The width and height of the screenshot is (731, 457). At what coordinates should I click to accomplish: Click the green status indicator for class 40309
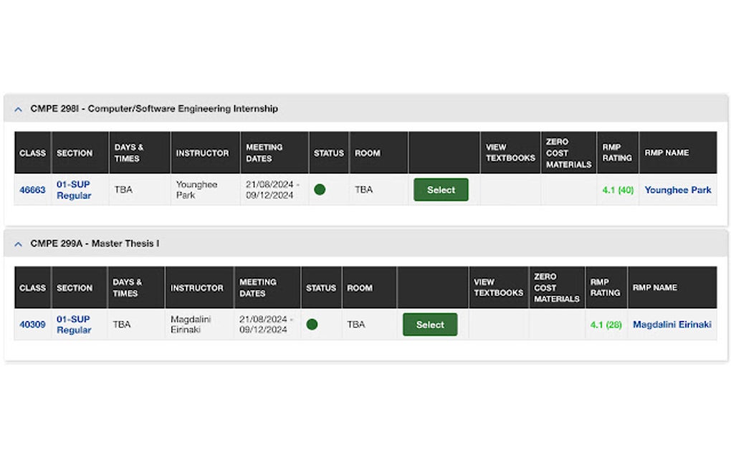[312, 324]
